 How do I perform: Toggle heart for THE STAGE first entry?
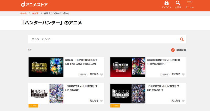[102, 101]
